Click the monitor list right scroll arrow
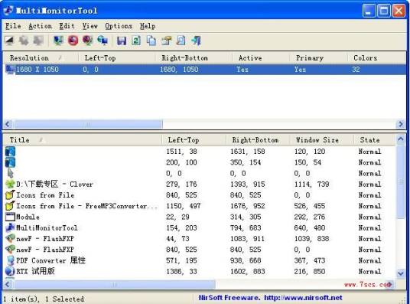This screenshot has height=304, width=410. pyautogui.click(x=401, y=124)
